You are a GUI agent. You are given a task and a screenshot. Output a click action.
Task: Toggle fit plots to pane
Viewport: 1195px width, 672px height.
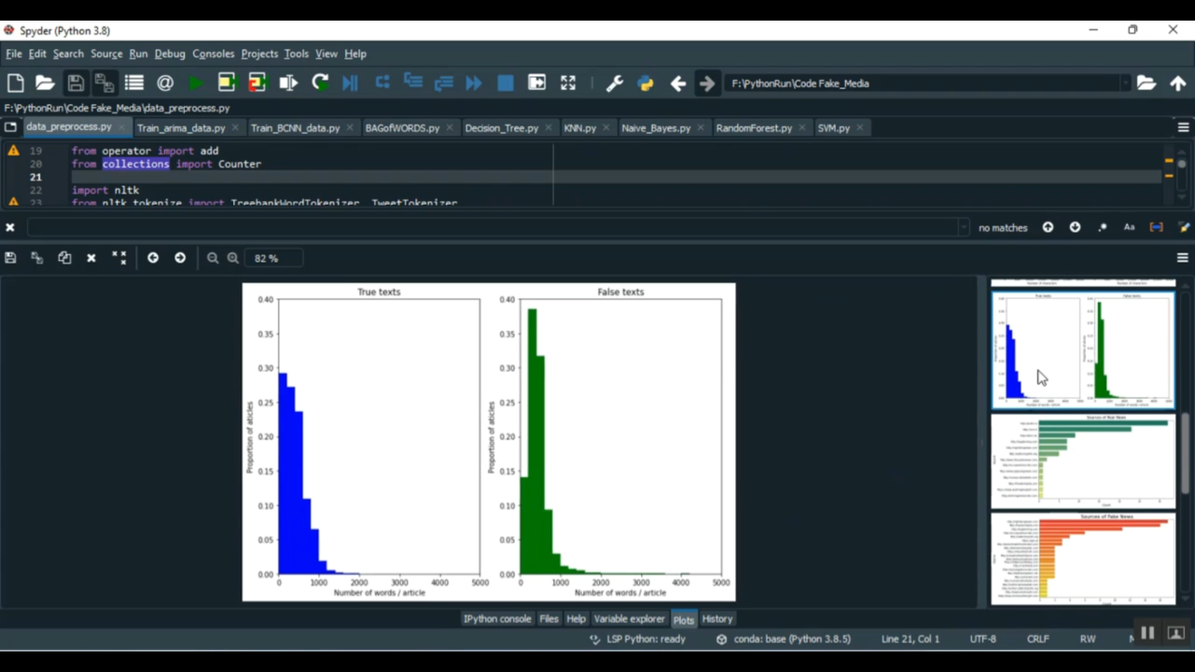119,258
